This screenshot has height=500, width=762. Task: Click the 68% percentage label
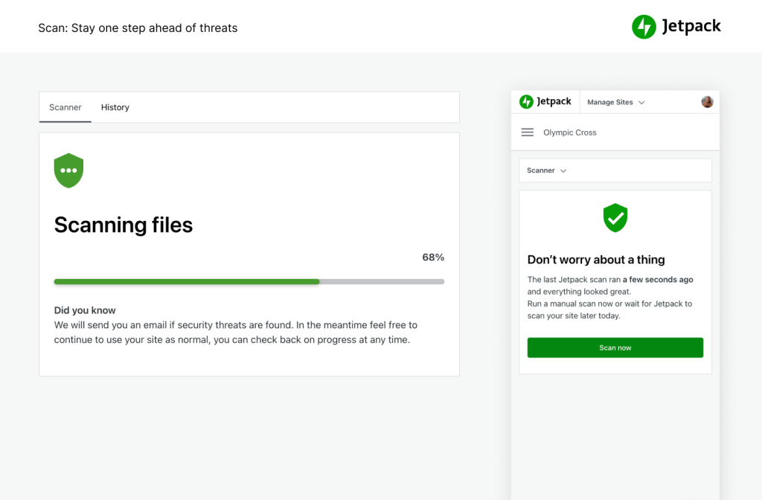(432, 257)
